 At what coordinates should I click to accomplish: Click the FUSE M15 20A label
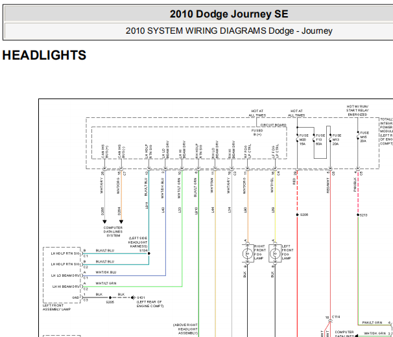click(x=364, y=137)
